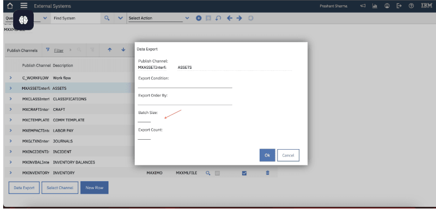Click the Publish Channels filter funnel icon

pyautogui.click(x=48, y=50)
